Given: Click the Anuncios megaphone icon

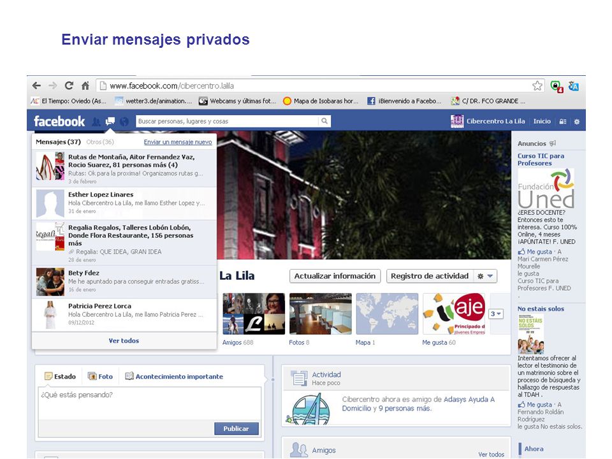Looking at the screenshot, I should tap(553, 143).
